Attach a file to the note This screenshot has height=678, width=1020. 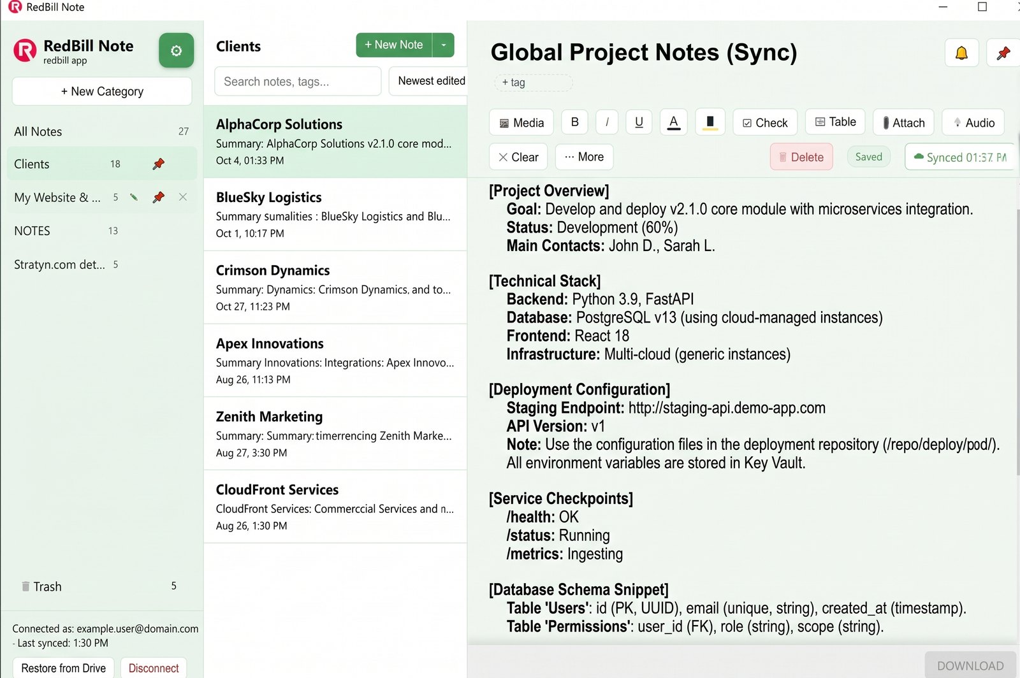point(903,122)
